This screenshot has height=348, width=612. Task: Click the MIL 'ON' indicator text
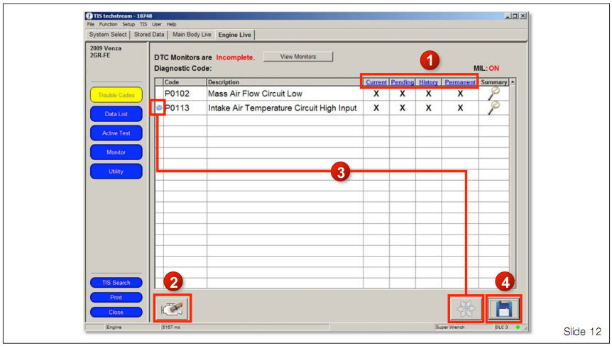(x=493, y=68)
